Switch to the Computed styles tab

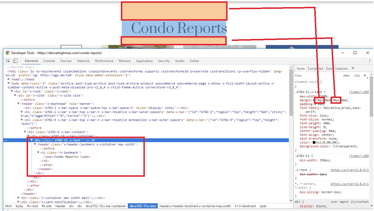(x=315, y=69)
